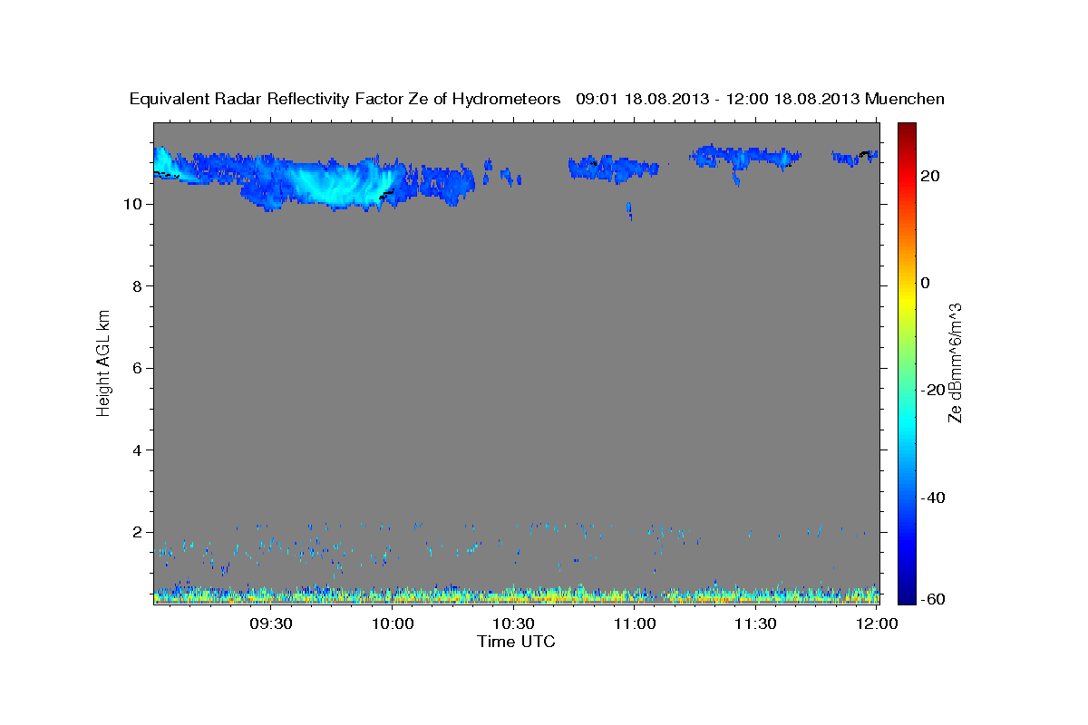Click the 'Height AGL km' axis label
Screen dimensions: 1088x725
point(103,362)
